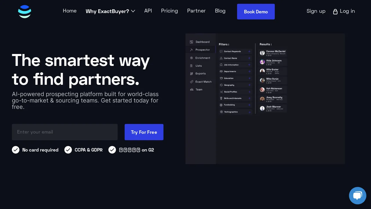Click the Techographics filter label
Screen dimensions: 371x209
231,112
